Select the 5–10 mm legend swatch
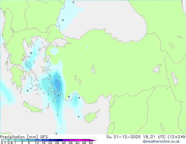Viewport: 186px width, 144px height. (x=32, y=140)
